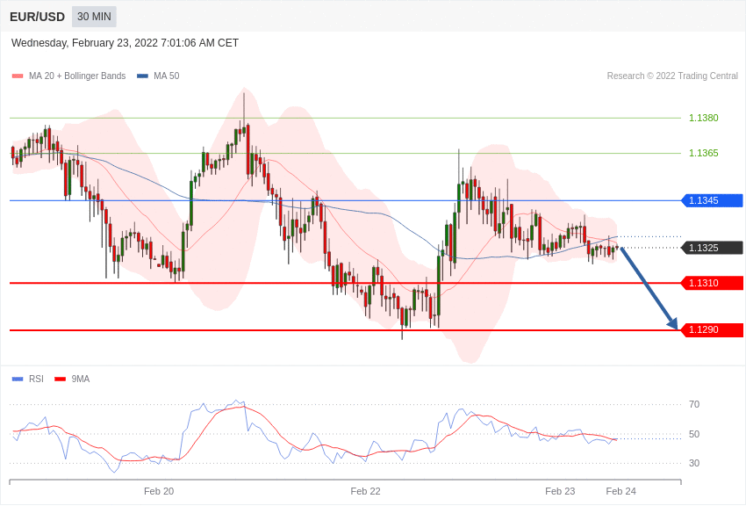
Task: Click the MA 20 + Bollinger Bands legend label
Action: click(x=77, y=76)
